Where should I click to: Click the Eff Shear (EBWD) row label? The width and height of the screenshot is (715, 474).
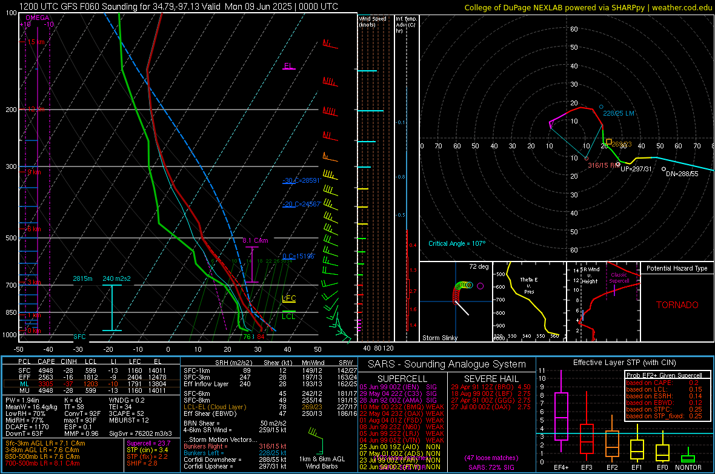pyautogui.click(x=210, y=413)
